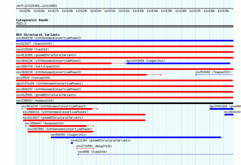Click the 110132k ruler tick label
This screenshot has height=165, width=241.
coord(124,11)
